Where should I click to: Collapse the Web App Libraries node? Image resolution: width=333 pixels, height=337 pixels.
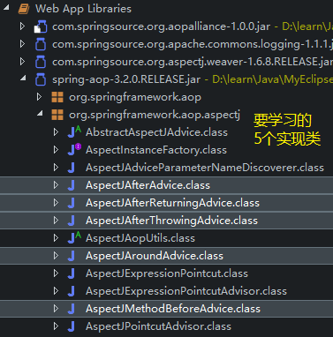point(6,8)
